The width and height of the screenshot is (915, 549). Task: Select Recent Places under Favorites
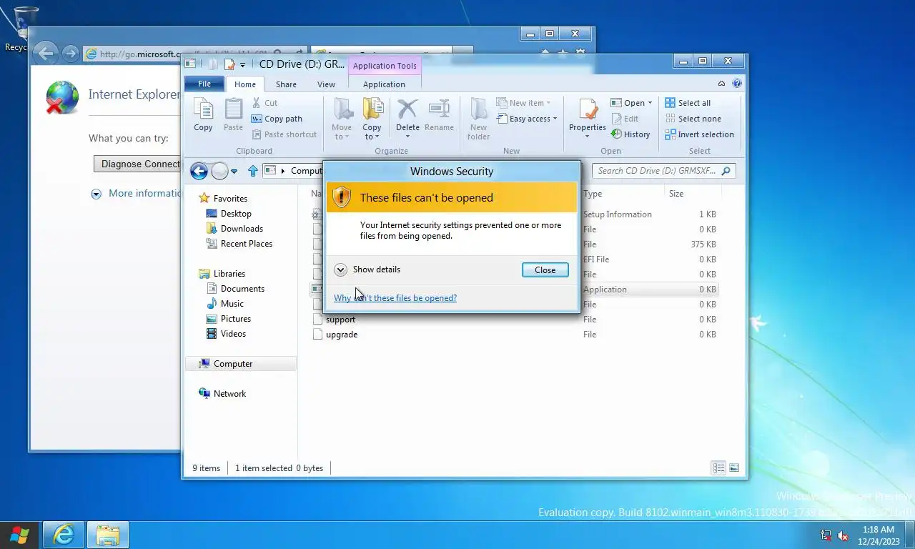pyautogui.click(x=239, y=244)
